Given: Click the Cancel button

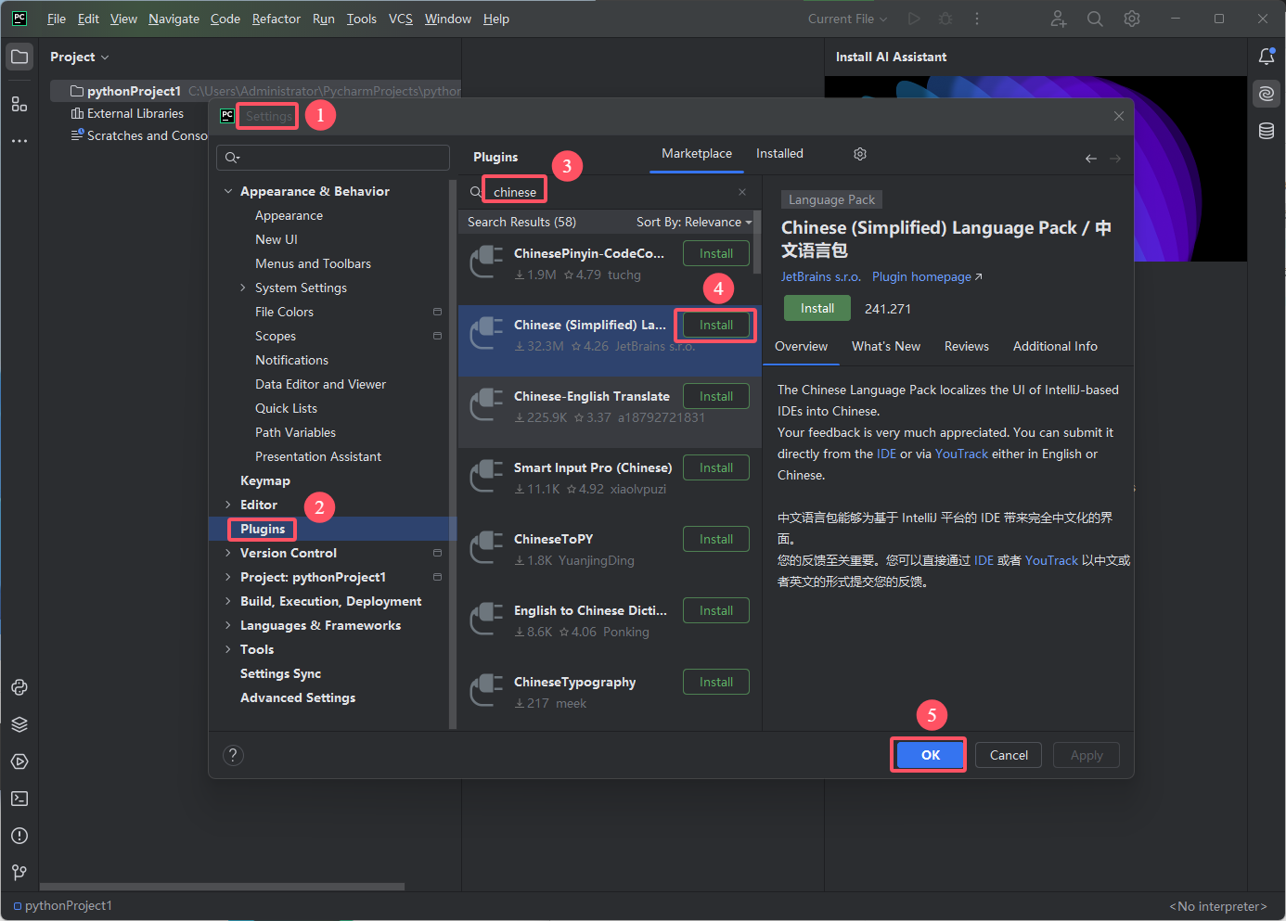Looking at the screenshot, I should (x=1009, y=755).
